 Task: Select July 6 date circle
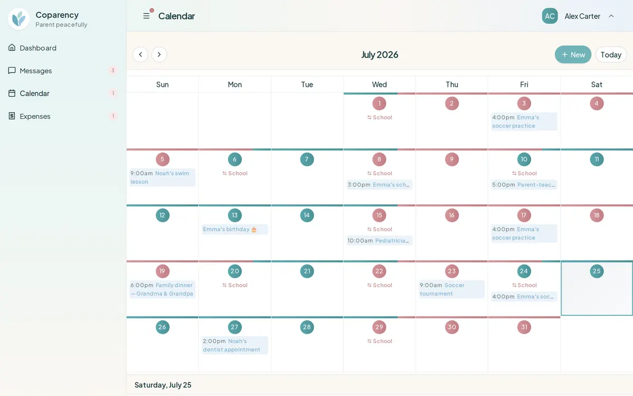point(235,159)
